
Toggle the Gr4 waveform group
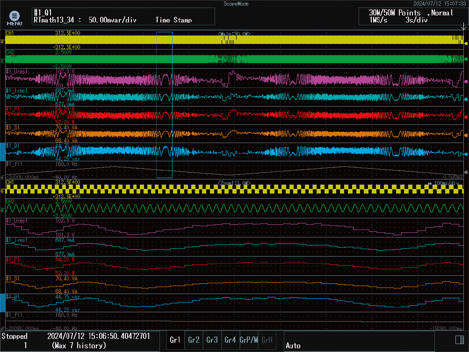coord(230,340)
